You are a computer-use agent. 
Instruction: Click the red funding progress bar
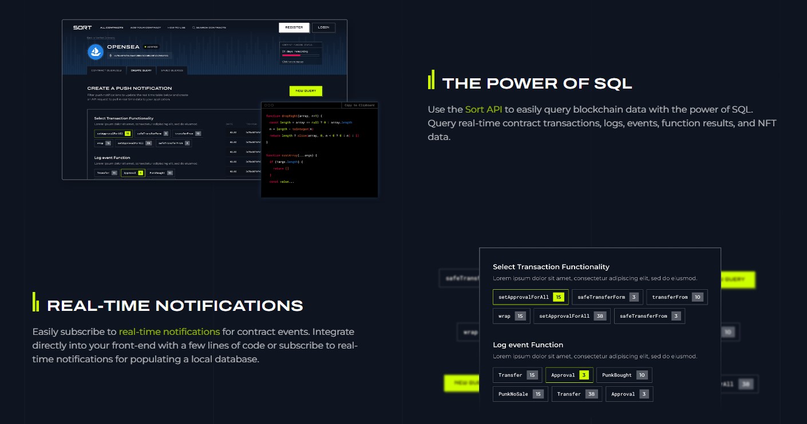291,55
